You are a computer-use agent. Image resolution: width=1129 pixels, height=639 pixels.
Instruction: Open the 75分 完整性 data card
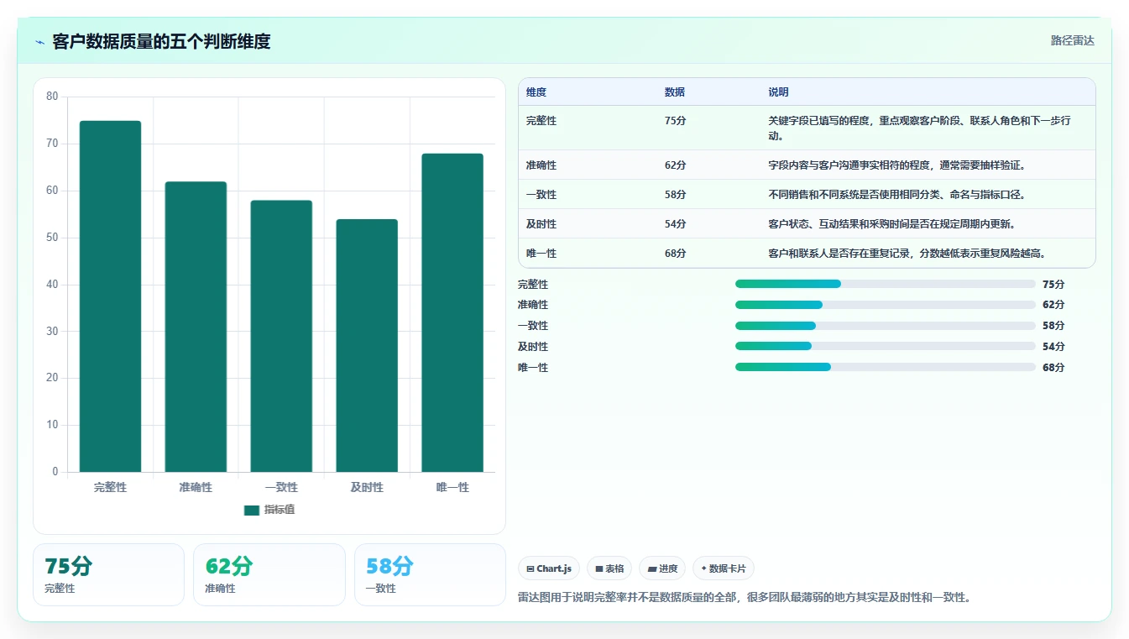coord(108,574)
